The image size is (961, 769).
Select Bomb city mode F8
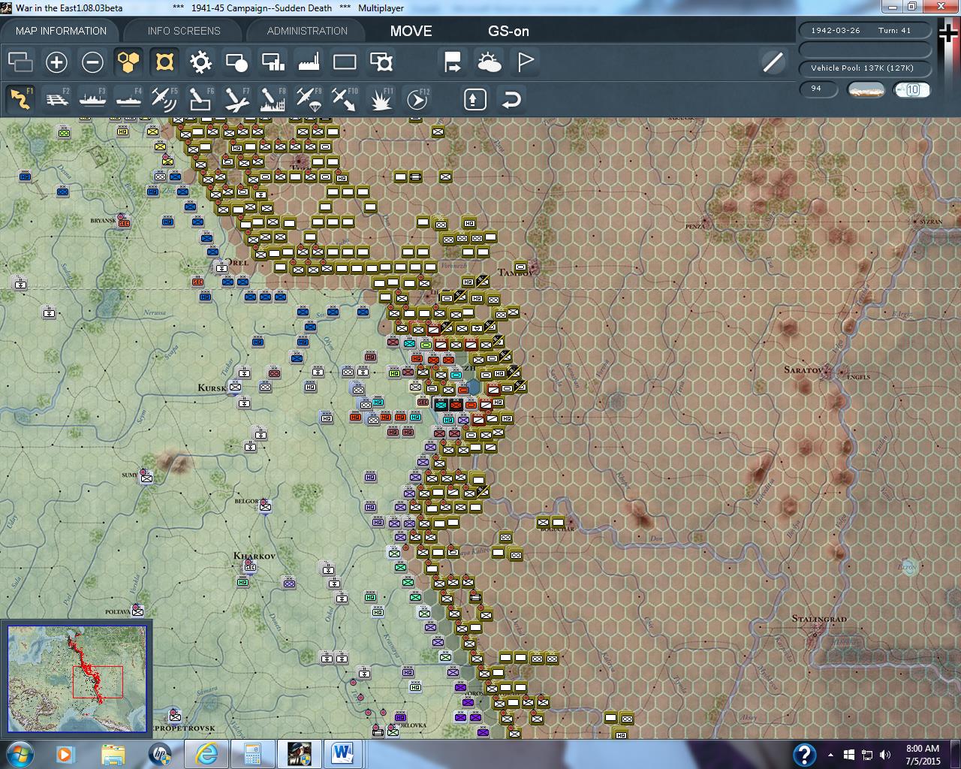tap(273, 99)
